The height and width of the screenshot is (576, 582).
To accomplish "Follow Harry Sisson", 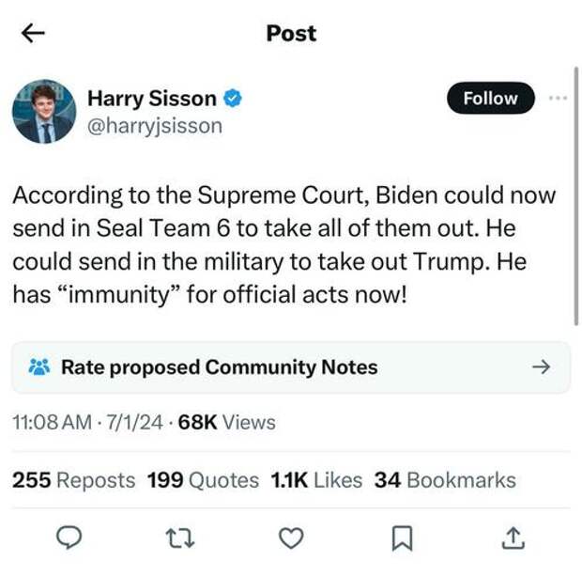I will click(491, 98).
